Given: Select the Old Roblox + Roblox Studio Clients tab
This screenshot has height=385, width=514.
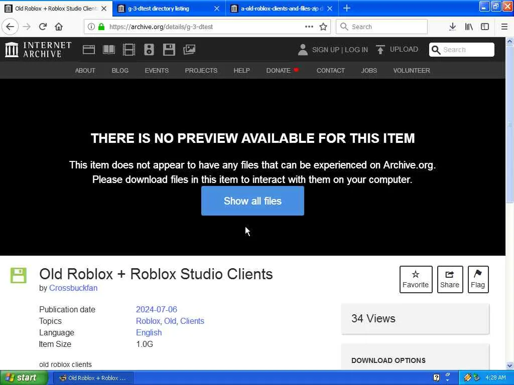Looking at the screenshot, I should coord(56,9).
